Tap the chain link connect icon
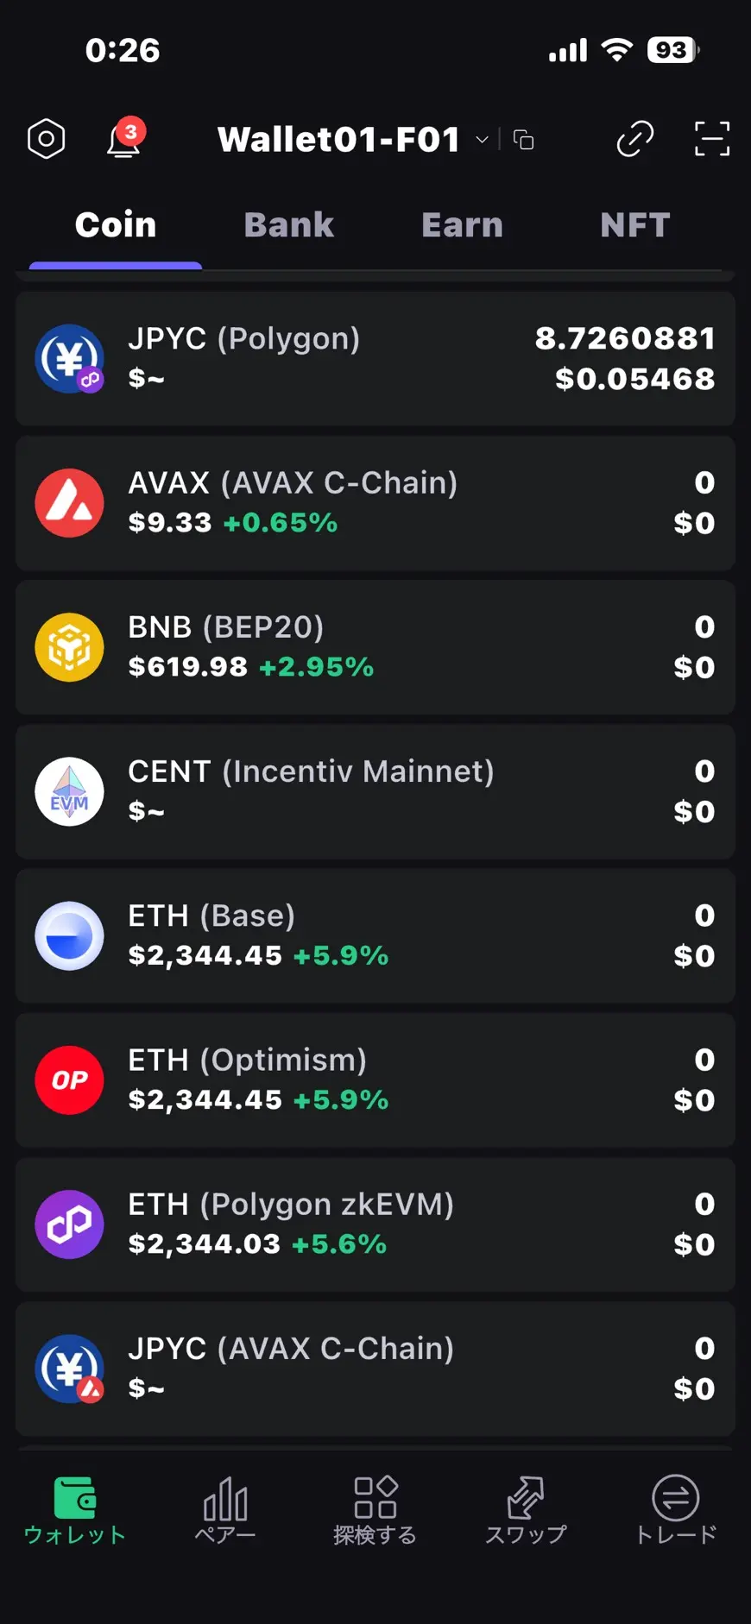The width and height of the screenshot is (751, 1624). [635, 139]
